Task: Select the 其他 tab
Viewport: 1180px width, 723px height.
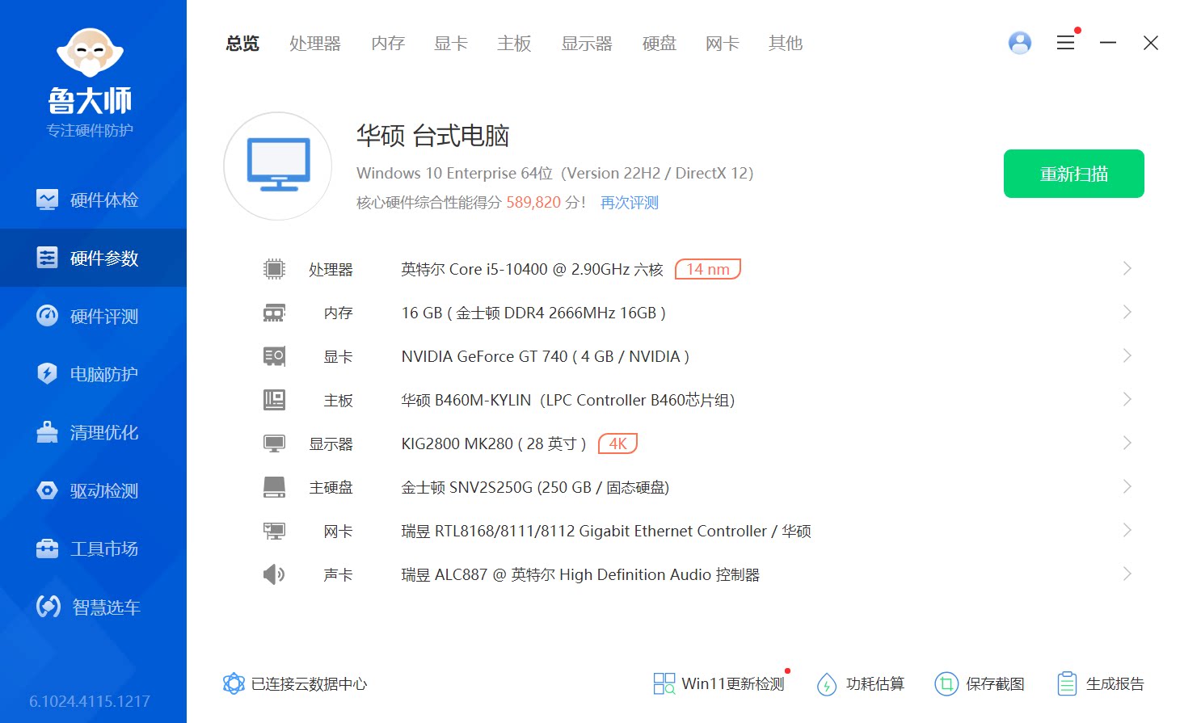Action: pos(786,44)
